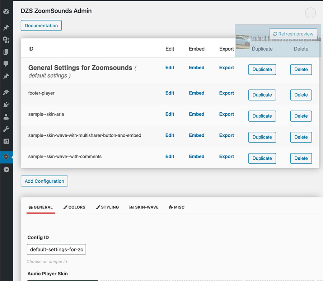Click the Documentation button

(41, 25)
